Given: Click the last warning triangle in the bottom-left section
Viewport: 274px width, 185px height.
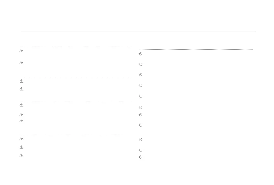Looking at the screenshot, I should [x=22, y=155].
